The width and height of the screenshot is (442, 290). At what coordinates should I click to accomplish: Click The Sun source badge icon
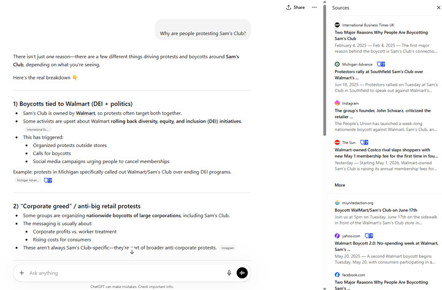click(x=364, y=142)
